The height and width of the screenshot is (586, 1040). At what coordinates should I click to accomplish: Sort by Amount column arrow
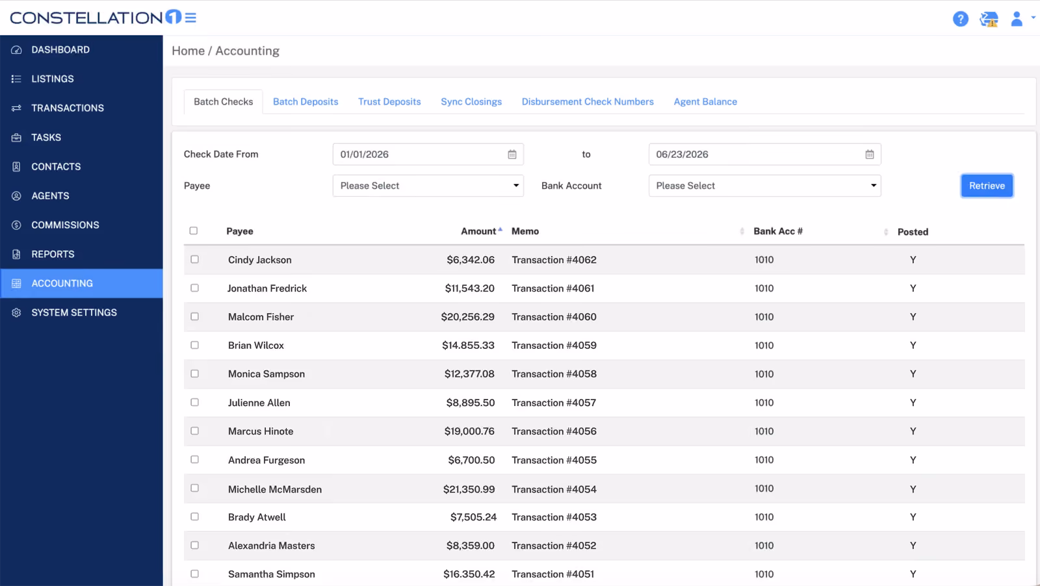click(x=500, y=229)
